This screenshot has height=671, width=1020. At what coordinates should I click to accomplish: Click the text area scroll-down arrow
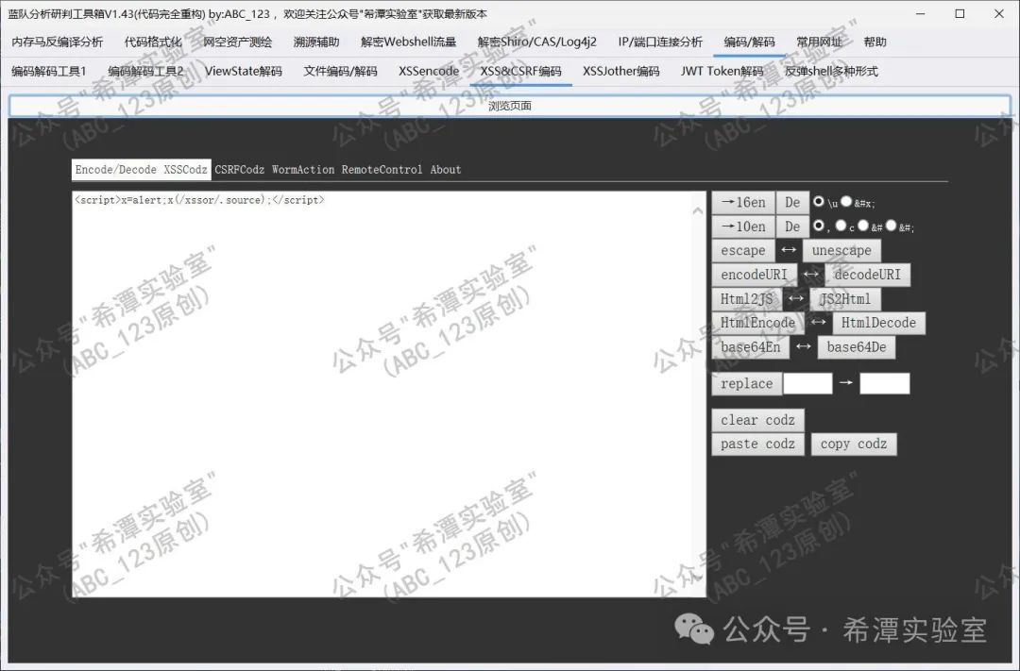click(698, 576)
